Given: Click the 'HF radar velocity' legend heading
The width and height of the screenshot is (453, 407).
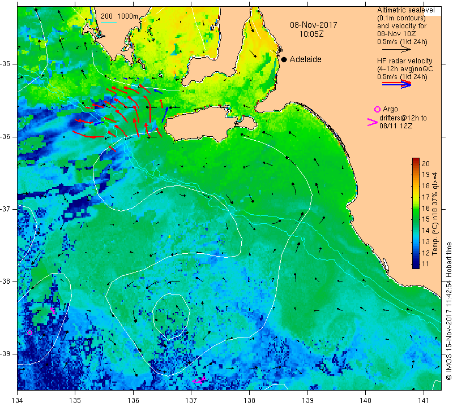Looking at the screenshot, I should (405, 61).
